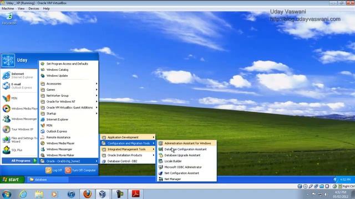Click the Internet Explorer pinned start menu icon
This screenshot has width=355, height=199.
(6, 75)
